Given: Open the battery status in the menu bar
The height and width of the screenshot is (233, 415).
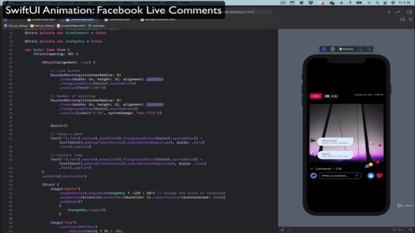Looking at the screenshot, I should pyautogui.click(x=359, y=3).
